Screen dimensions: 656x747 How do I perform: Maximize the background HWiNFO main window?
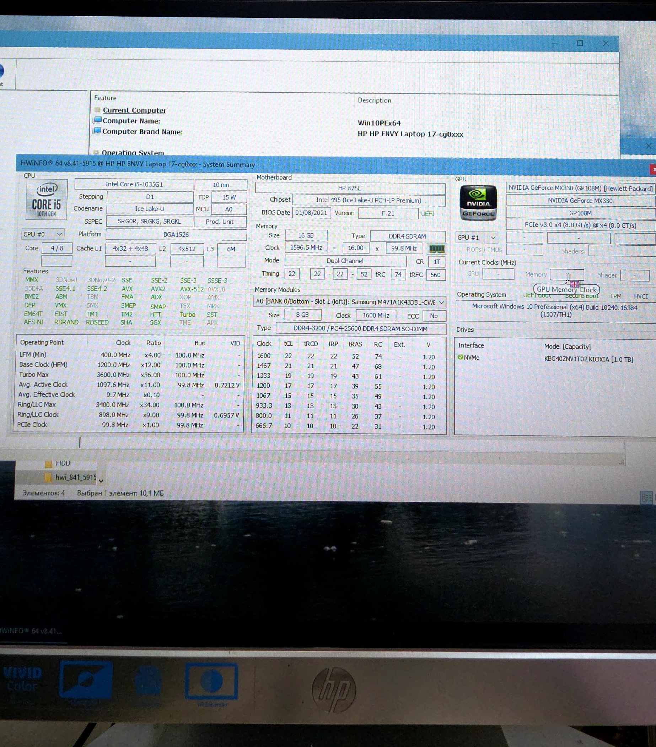[x=580, y=43]
